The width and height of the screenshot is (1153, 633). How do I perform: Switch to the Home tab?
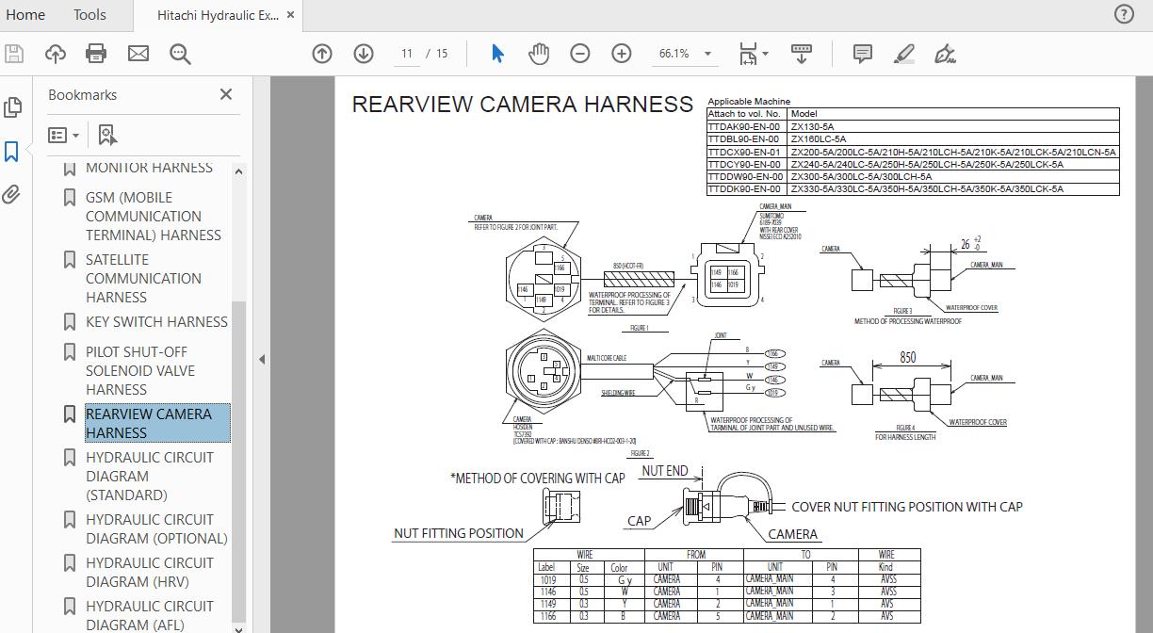25,14
